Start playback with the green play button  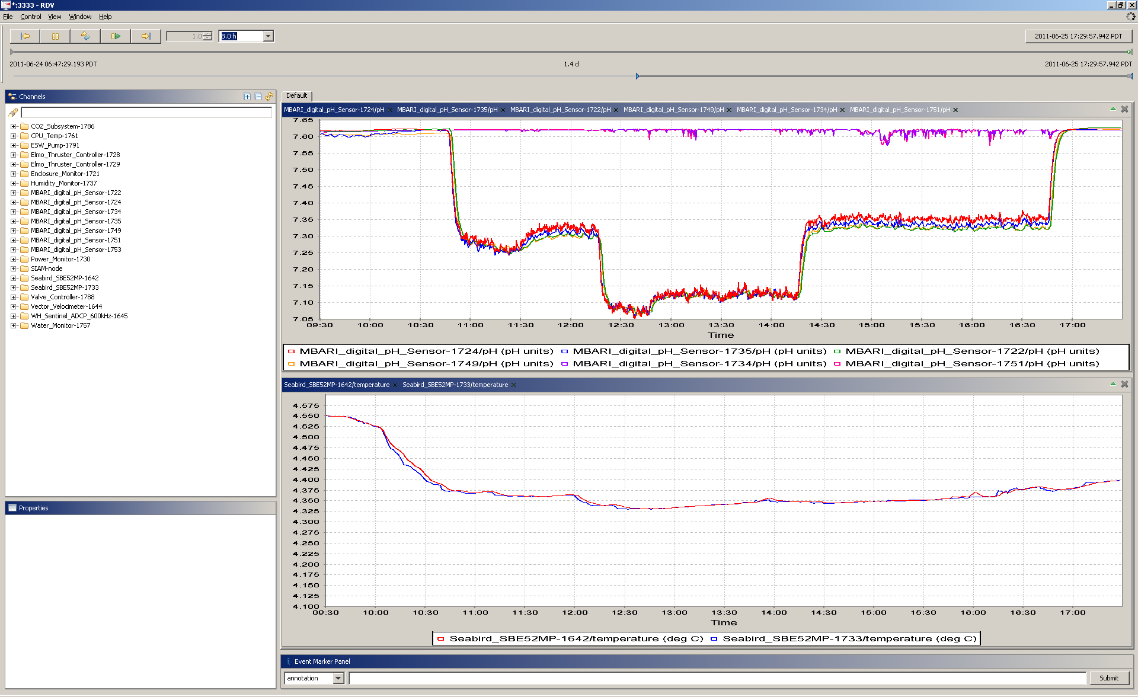[116, 36]
